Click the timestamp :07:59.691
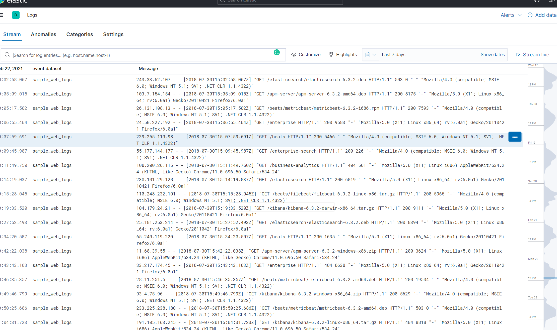The image size is (557, 330). pyautogui.click(x=14, y=137)
